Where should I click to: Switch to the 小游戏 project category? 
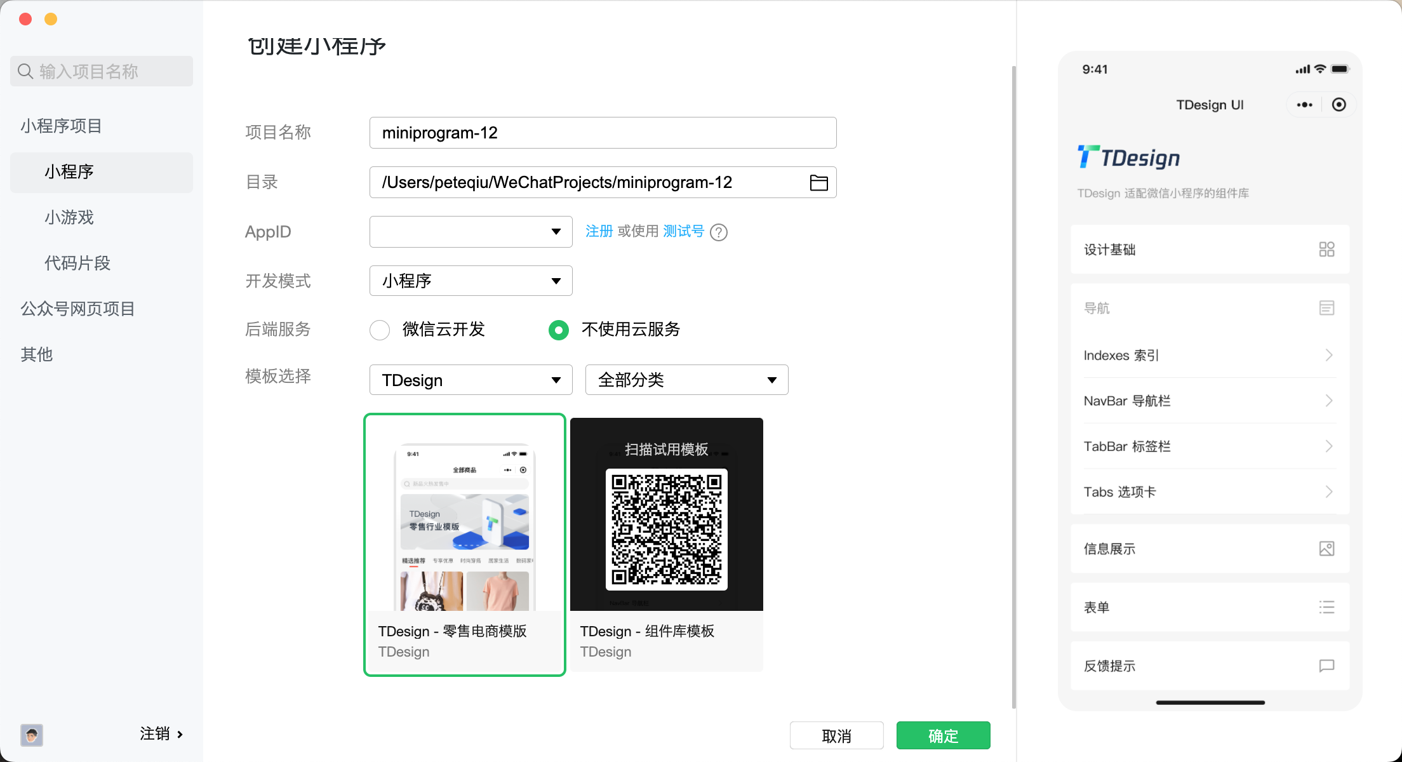[x=69, y=217]
